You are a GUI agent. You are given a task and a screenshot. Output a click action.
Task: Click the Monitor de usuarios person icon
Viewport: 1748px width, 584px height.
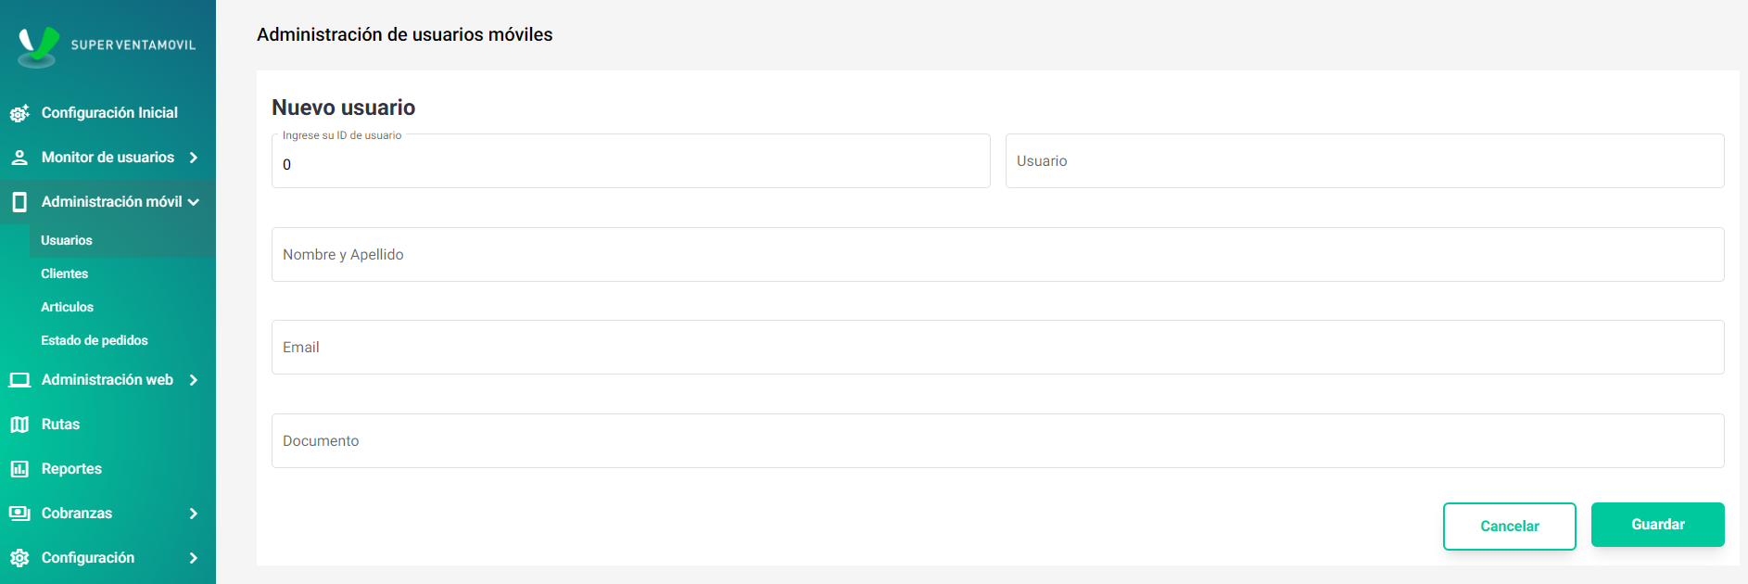(x=19, y=158)
